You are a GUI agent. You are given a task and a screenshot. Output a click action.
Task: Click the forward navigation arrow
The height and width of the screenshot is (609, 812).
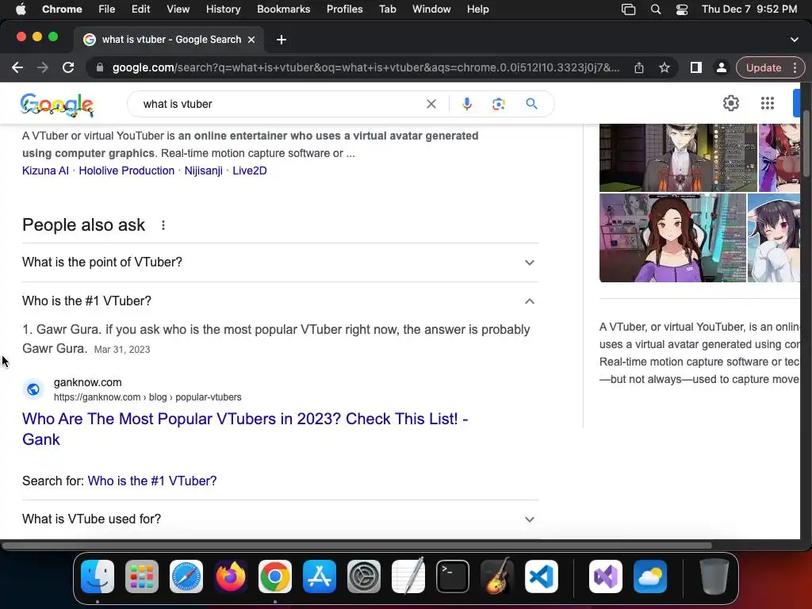tap(43, 67)
